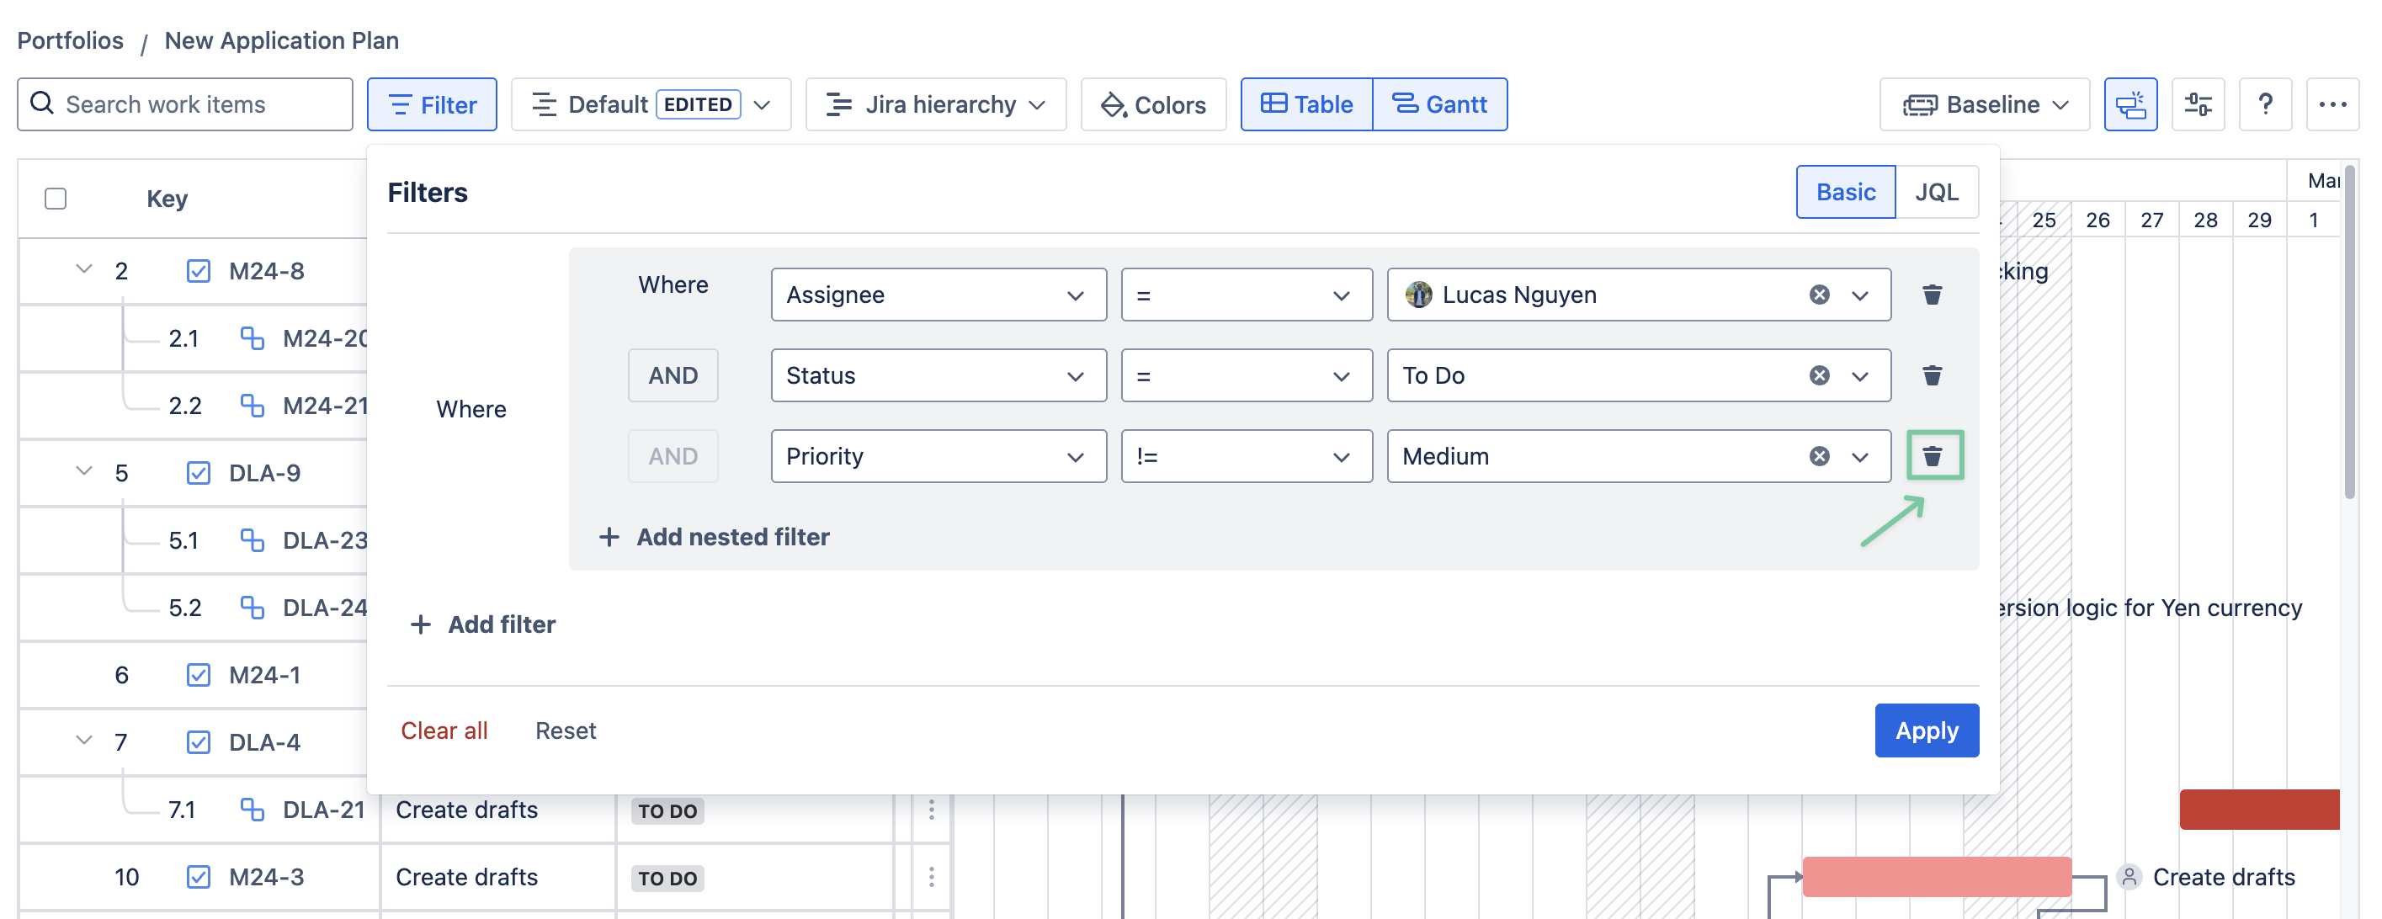Collapse the M24-8 row

coord(84,270)
